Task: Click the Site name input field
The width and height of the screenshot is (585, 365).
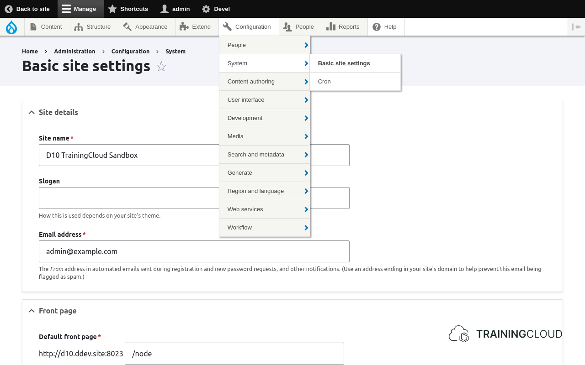Action: tap(194, 155)
